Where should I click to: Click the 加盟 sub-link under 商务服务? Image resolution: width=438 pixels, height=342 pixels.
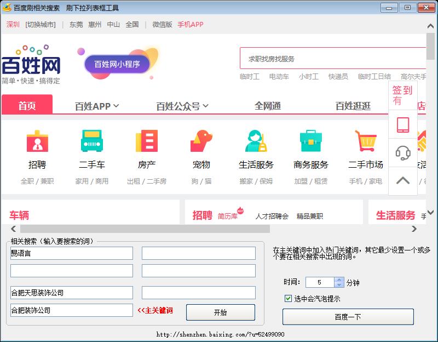[x=301, y=181]
